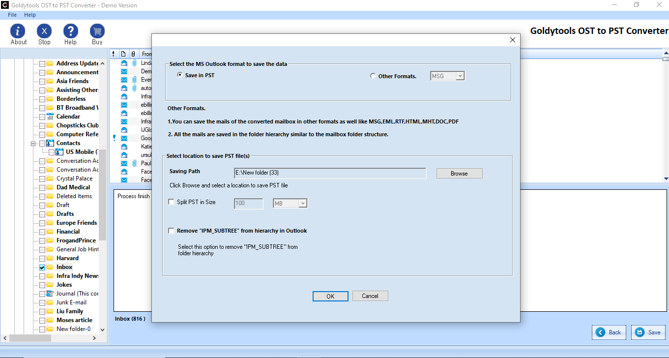Click the Calendar folder icon in tree

pyautogui.click(x=50, y=117)
